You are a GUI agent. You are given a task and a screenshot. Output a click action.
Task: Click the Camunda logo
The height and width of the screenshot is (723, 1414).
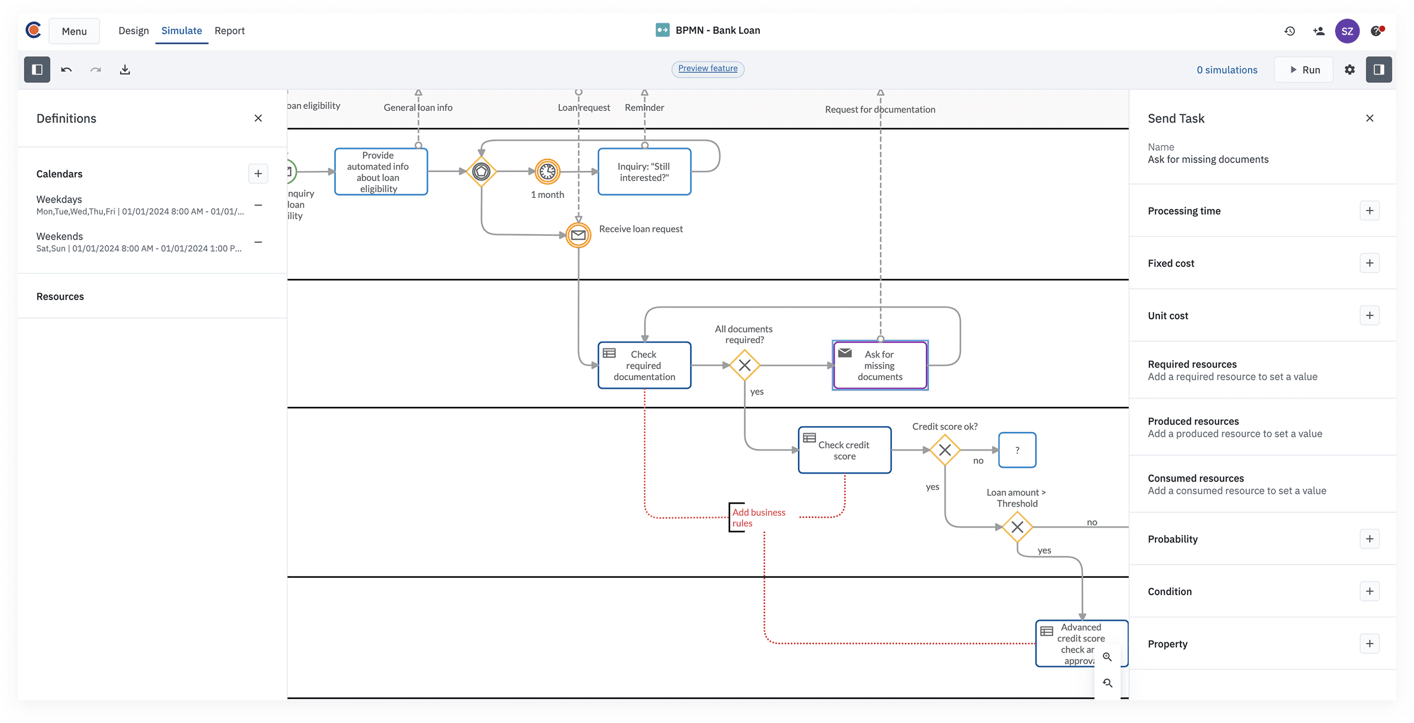tap(33, 30)
